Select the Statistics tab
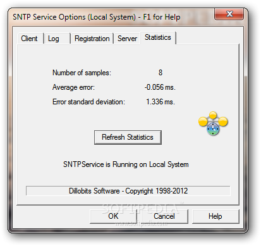This screenshot has width=261, height=246. (158, 38)
